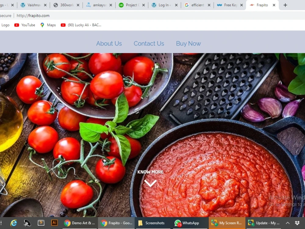Screen dimensions: 305x229
Task: Open WhatsApp from the taskbar
Action: [190, 223]
